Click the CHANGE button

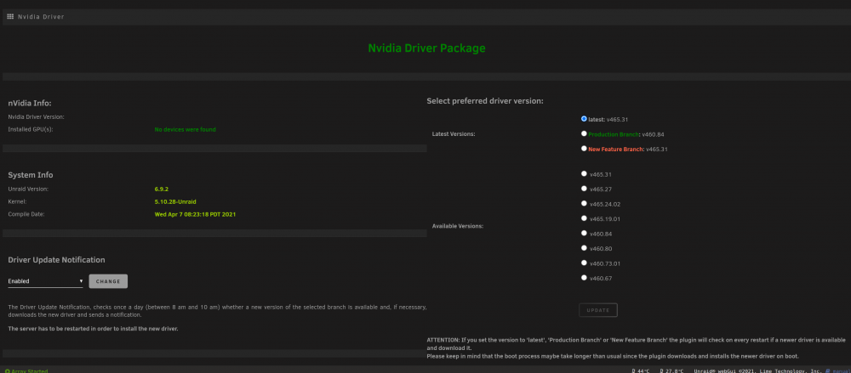[x=108, y=281]
